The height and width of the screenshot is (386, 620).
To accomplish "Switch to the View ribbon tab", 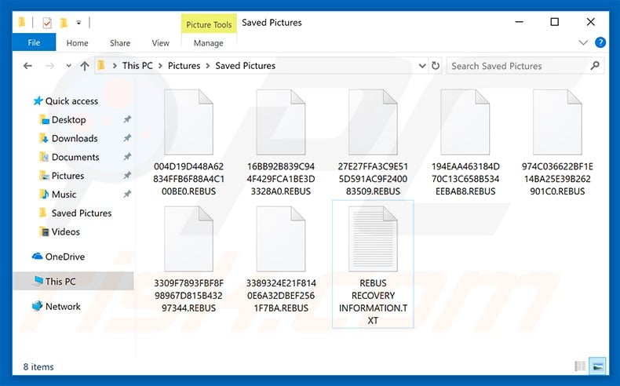I will (x=161, y=43).
